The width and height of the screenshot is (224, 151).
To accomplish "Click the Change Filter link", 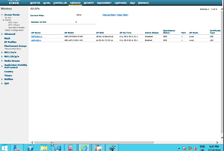I will coord(109,15).
